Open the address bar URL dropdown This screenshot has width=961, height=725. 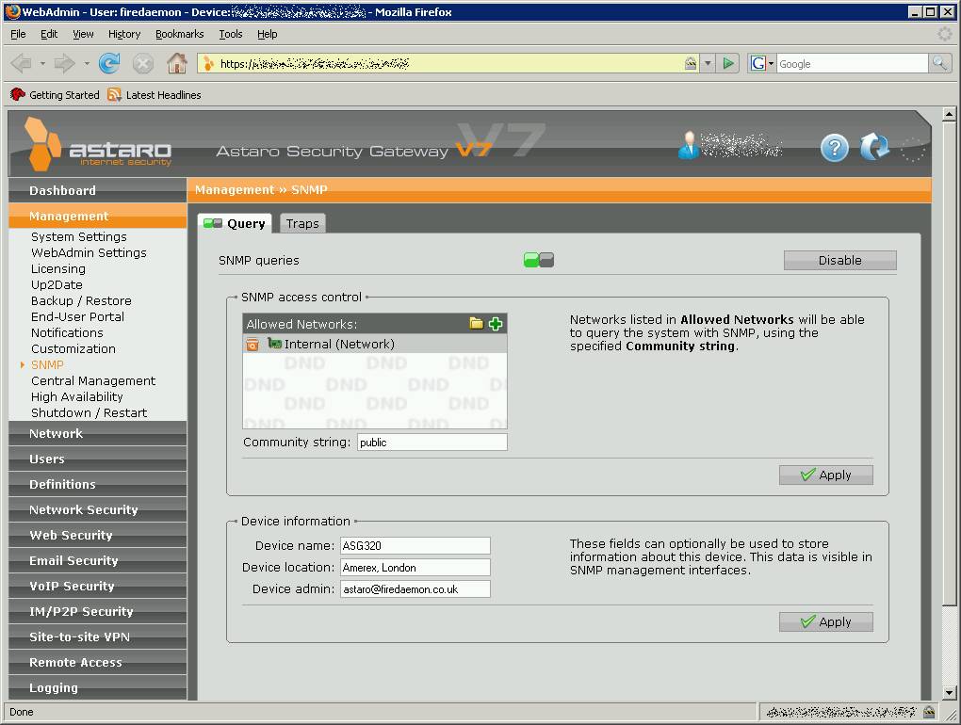pos(708,63)
